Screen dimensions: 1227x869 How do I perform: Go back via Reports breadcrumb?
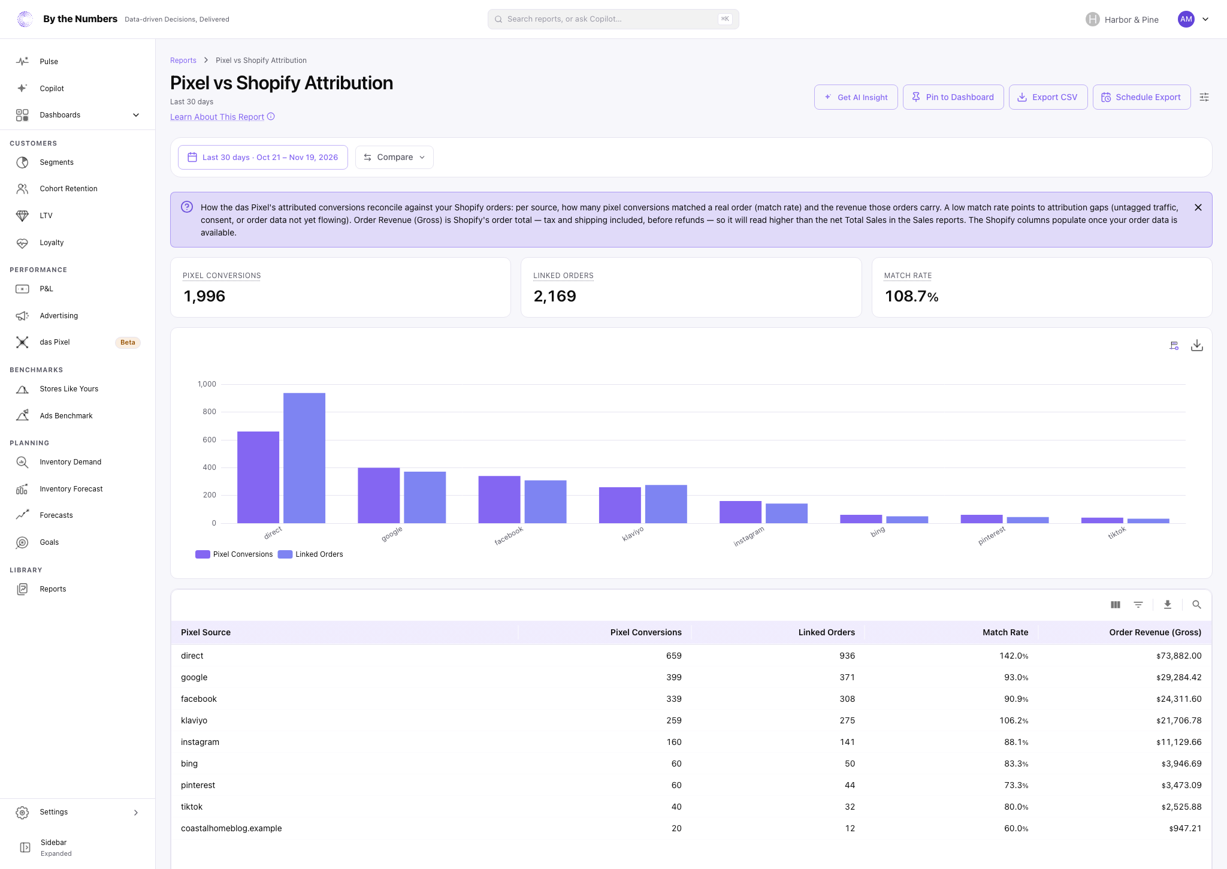[183, 61]
